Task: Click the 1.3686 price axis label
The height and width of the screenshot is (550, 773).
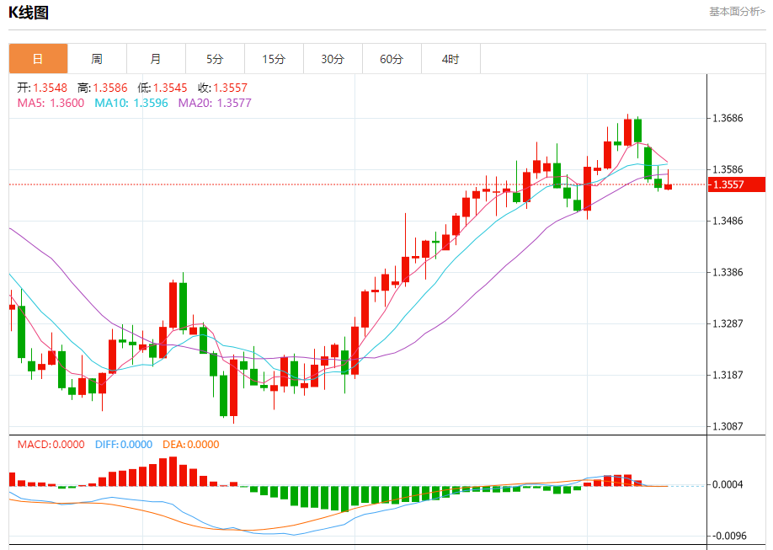Action: point(728,119)
